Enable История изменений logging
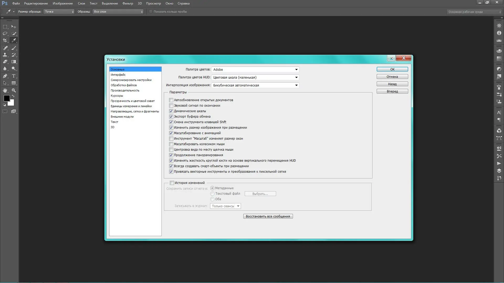 [x=172, y=183]
